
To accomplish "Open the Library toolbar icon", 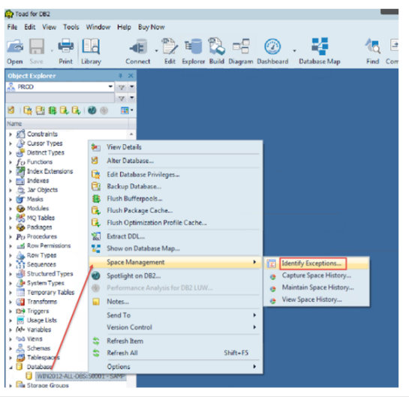I will pos(91,51).
